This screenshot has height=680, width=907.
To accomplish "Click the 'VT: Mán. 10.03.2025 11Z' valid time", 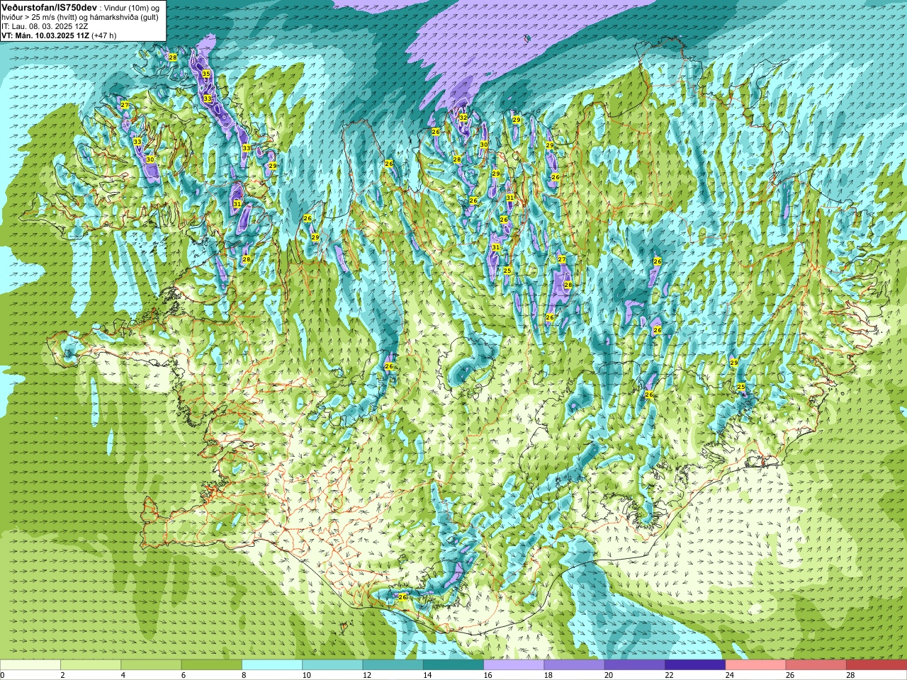I will click(45, 35).
